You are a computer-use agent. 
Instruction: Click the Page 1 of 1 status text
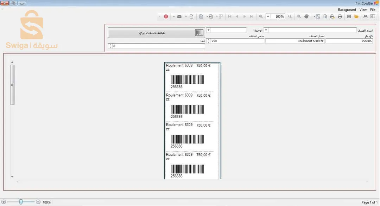369,202
